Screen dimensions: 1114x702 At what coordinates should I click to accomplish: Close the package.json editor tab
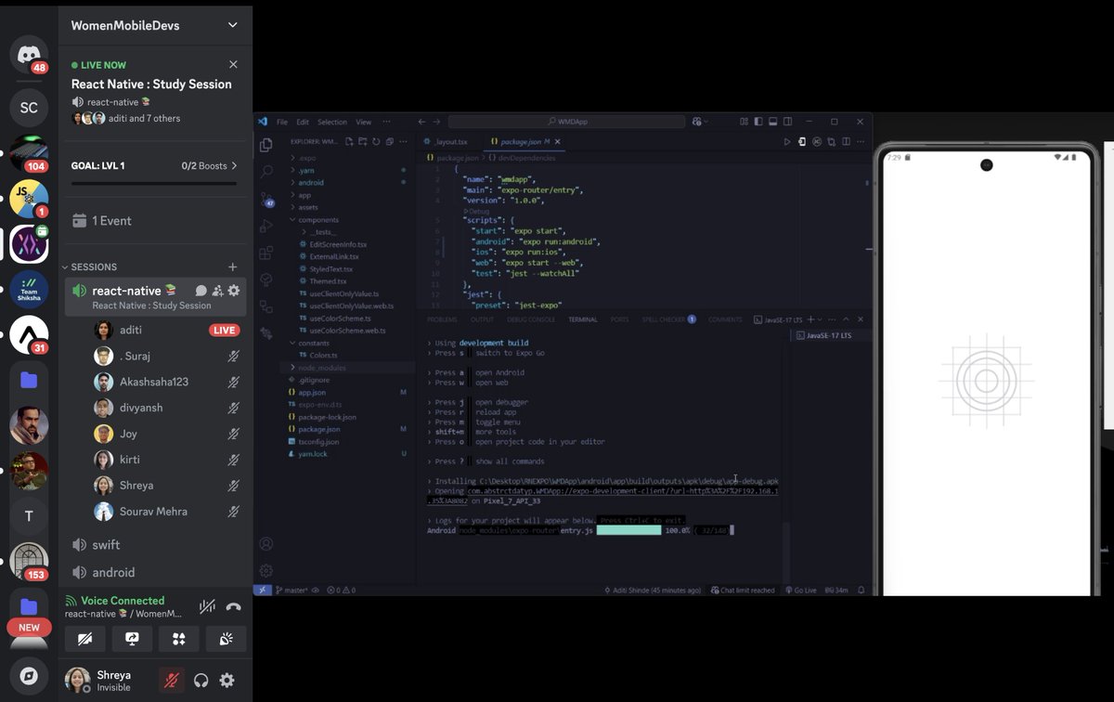point(558,142)
